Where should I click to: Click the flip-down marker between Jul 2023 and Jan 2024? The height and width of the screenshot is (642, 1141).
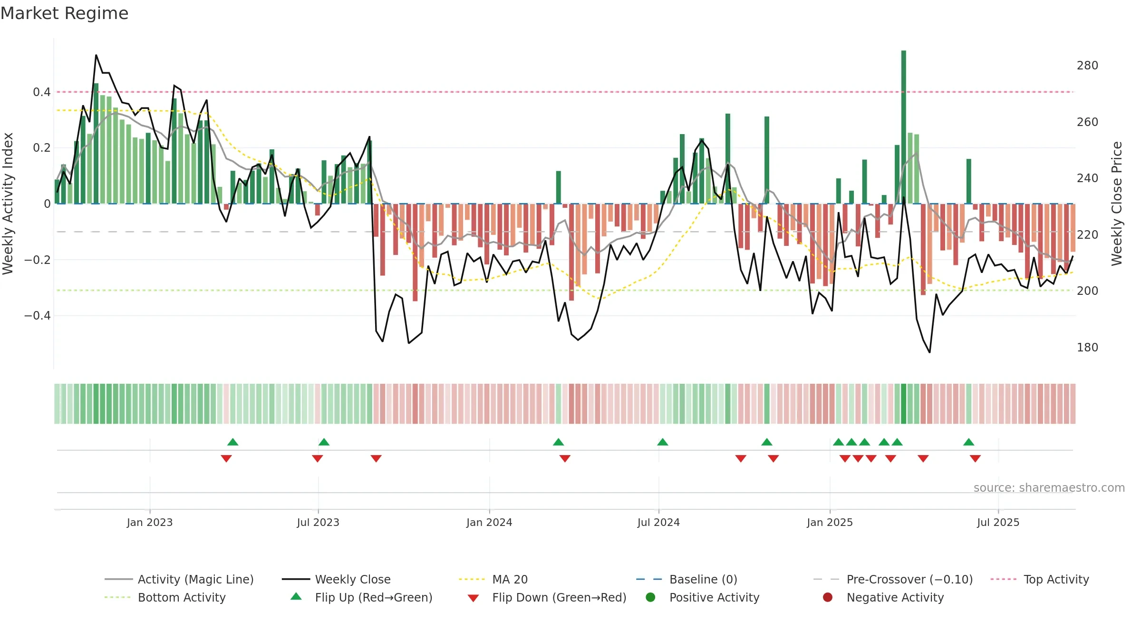[x=376, y=458]
